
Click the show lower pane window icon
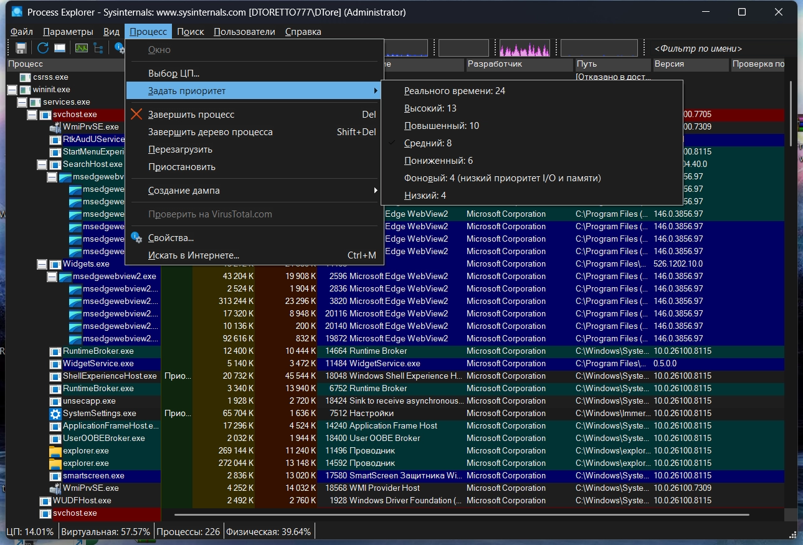click(60, 48)
